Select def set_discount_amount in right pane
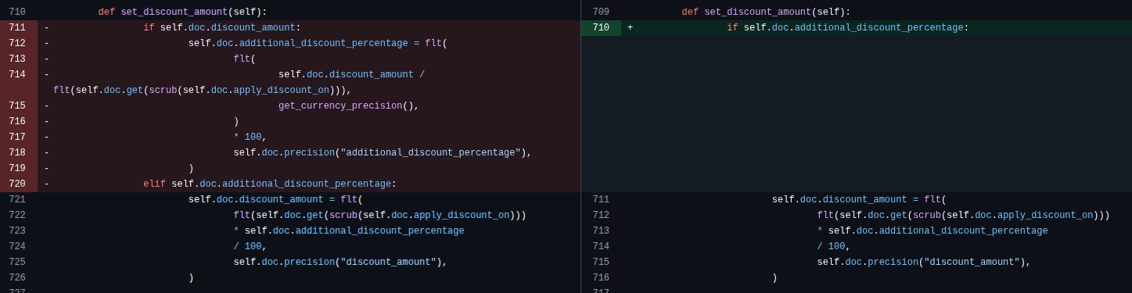Viewport: 1132px width, 293px height. pyautogui.click(x=746, y=13)
